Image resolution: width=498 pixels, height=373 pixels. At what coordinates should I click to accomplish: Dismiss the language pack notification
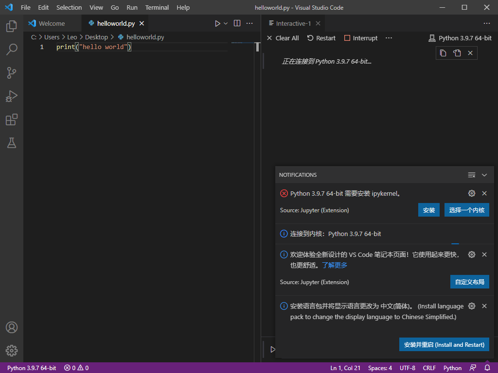click(x=484, y=306)
